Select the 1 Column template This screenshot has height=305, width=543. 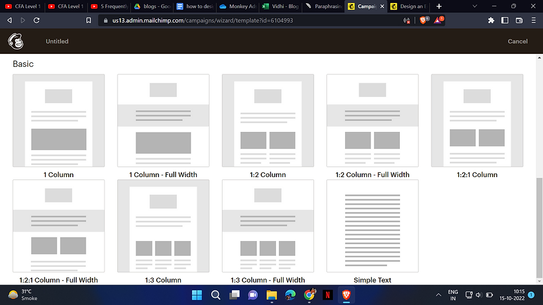point(59,121)
